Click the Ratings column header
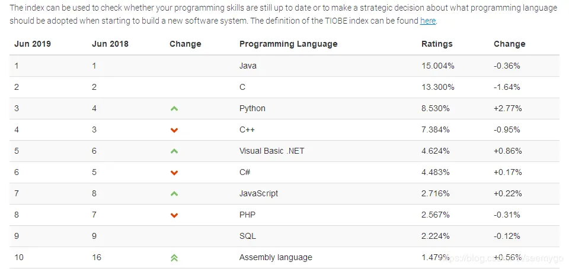Screen dimensions: 569x269 click(437, 44)
